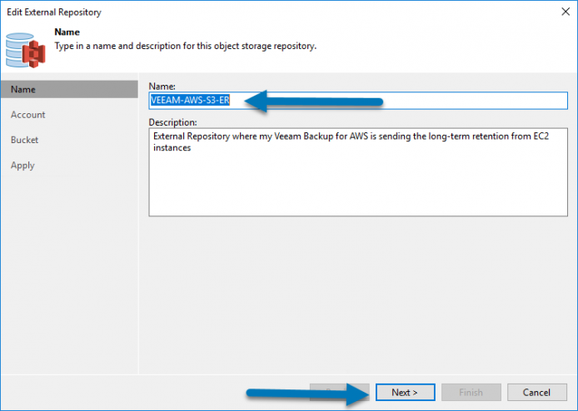
Task: Click the partially hidden Previous button
Action: click(x=339, y=392)
